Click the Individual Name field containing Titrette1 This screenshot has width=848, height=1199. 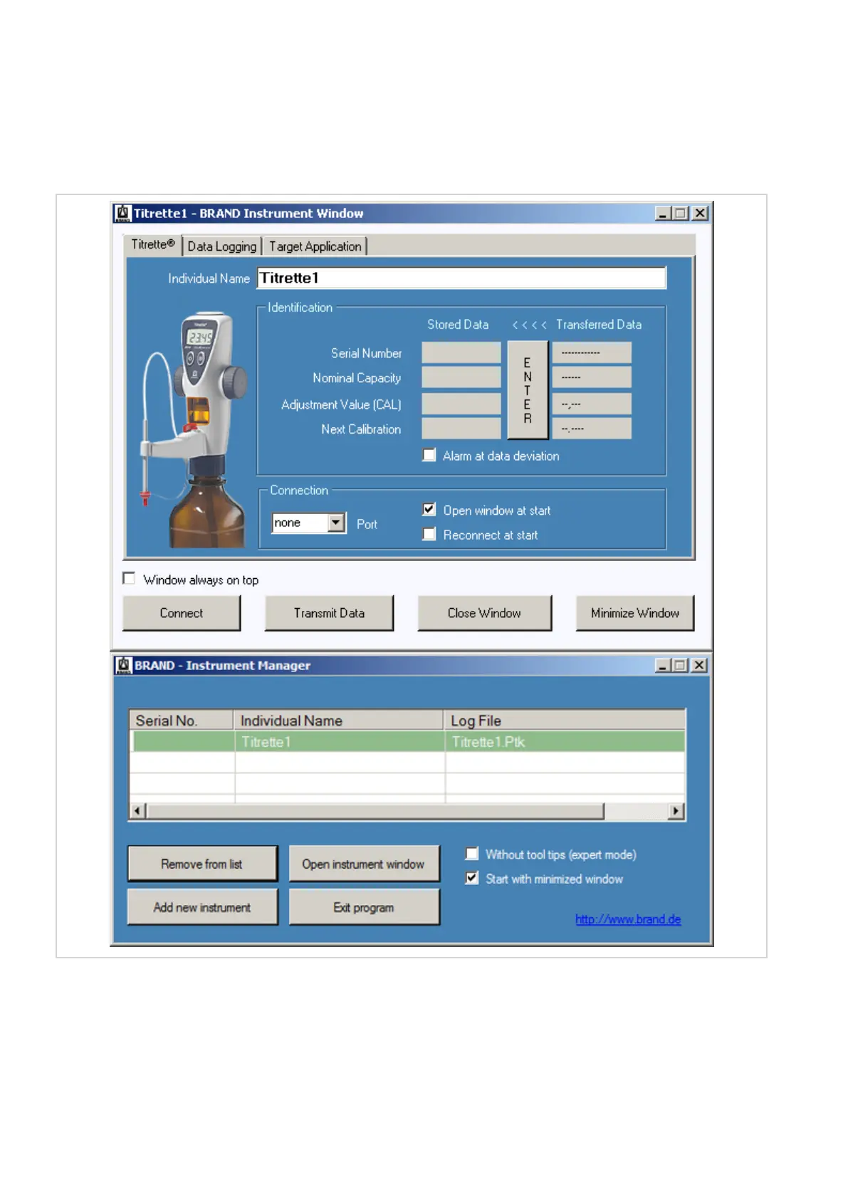461,278
